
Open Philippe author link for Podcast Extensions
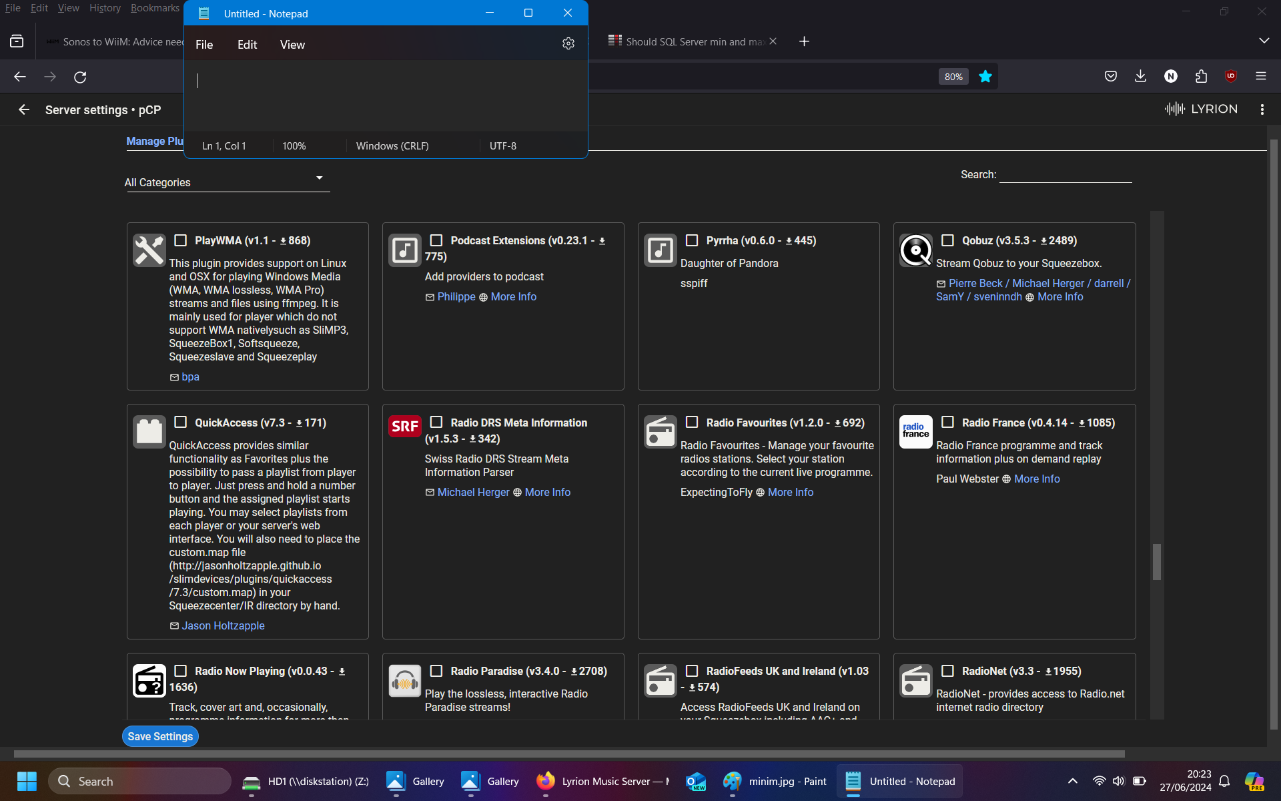[x=456, y=296]
